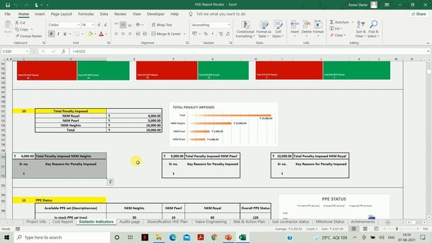Switch to Page Layout ribbon tab
This screenshot has height=243, width=432.
pyautogui.click(x=61, y=13)
